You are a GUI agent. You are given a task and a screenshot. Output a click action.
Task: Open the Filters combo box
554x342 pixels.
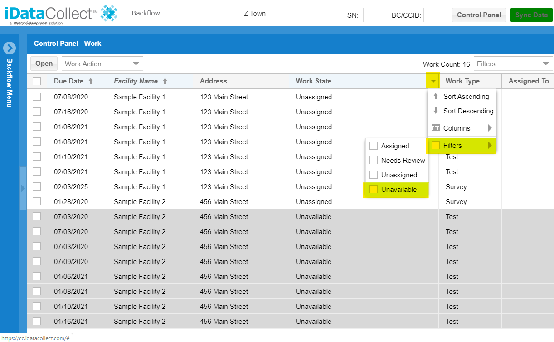(513, 64)
